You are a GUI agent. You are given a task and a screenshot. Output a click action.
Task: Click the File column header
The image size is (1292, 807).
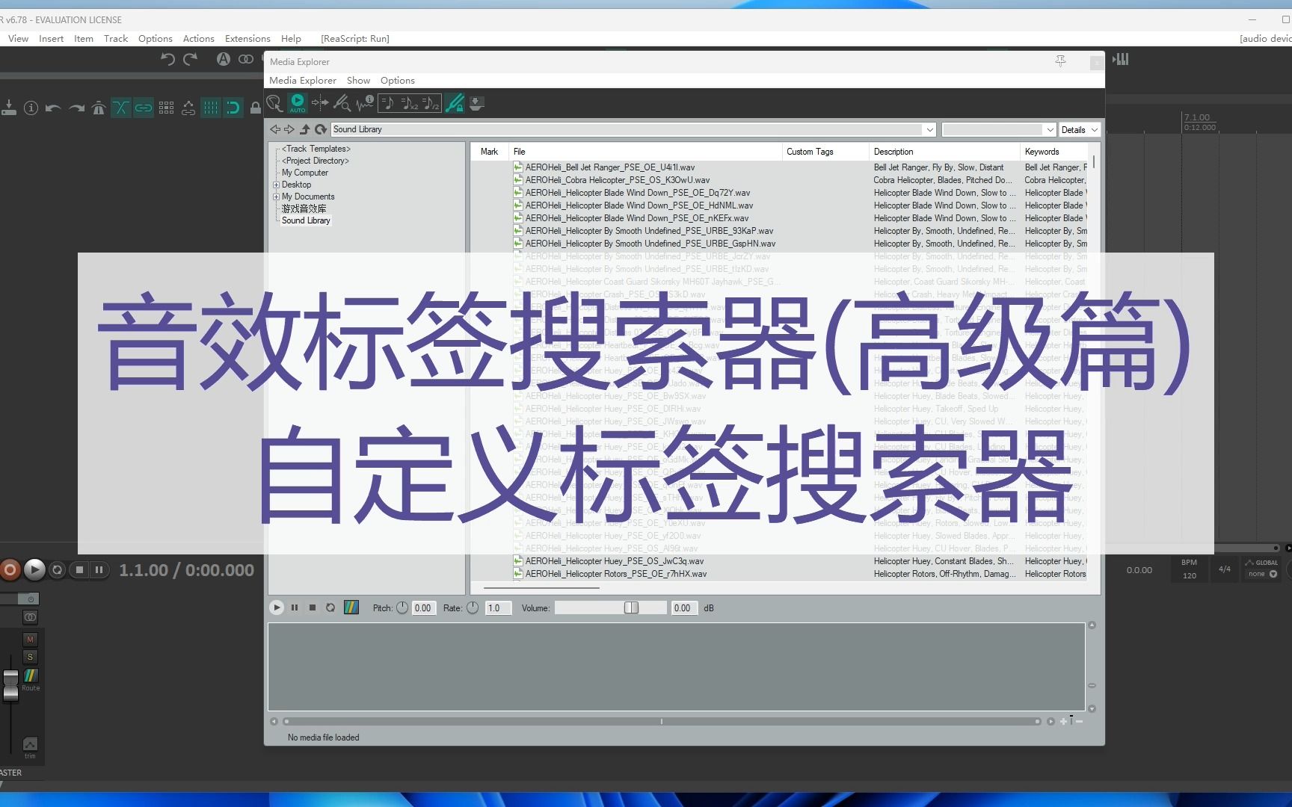pyautogui.click(x=645, y=152)
